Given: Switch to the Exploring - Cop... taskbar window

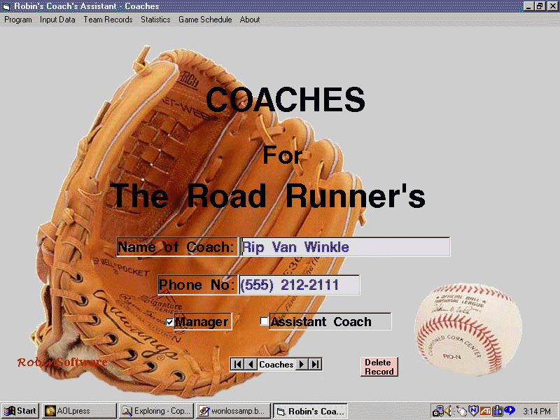Looking at the screenshot, I should click(x=156, y=411).
